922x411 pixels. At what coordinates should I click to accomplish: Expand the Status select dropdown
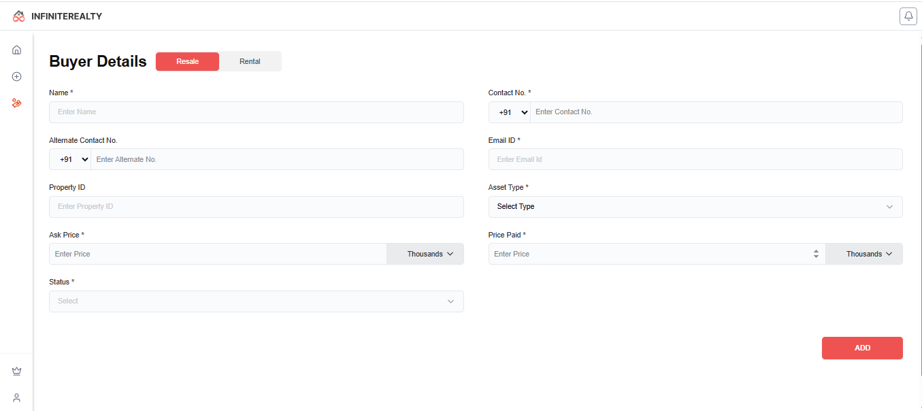(x=257, y=301)
